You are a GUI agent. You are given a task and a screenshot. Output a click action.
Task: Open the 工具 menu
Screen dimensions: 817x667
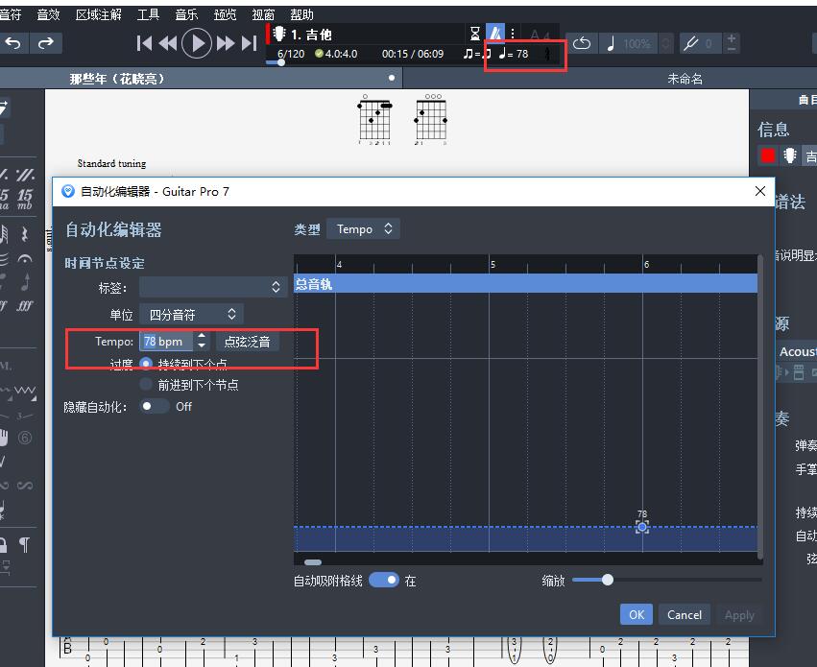pyautogui.click(x=149, y=15)
